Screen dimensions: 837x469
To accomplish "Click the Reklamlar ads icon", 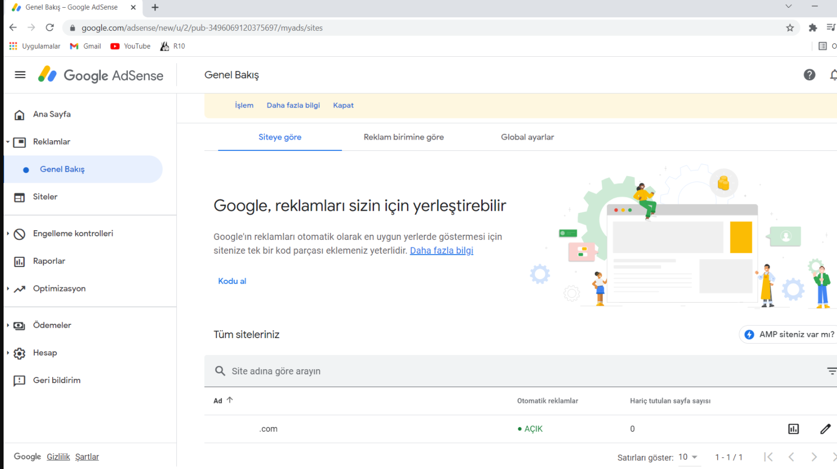I will (19, 142).
